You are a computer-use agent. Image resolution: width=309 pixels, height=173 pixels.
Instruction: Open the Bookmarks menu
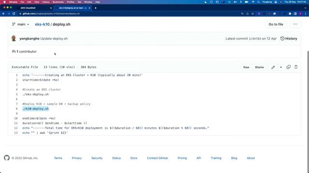(x=58, y=2)
